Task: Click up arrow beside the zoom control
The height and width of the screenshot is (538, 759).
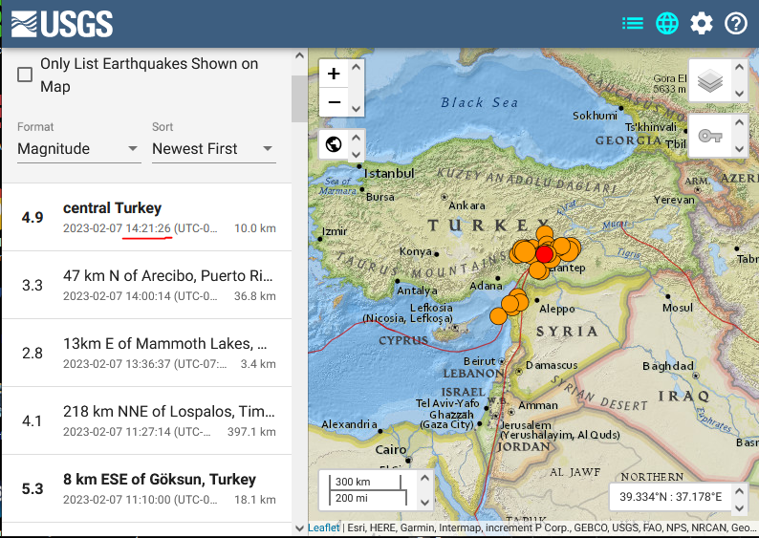Action: [x=356, y=67]
